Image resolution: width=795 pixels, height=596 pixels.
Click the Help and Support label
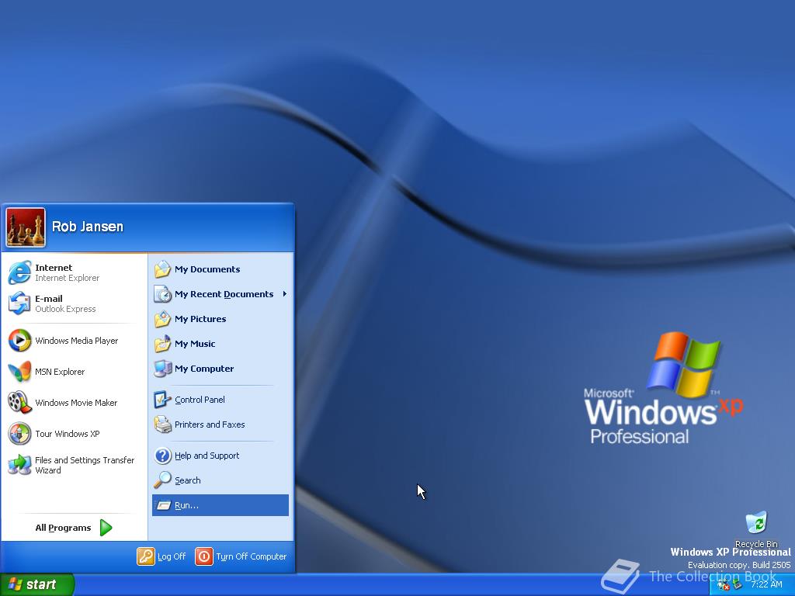(x=207, y=456)
